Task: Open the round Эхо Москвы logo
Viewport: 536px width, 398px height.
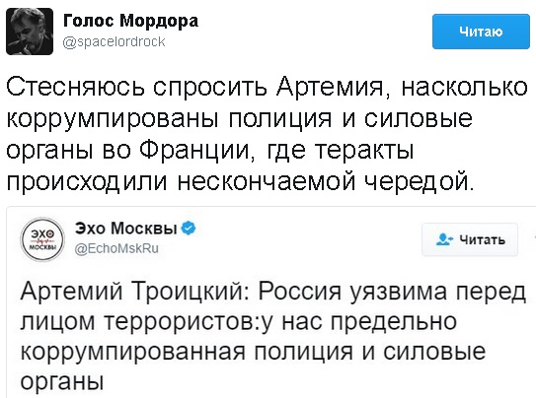Action: point(42,239)
